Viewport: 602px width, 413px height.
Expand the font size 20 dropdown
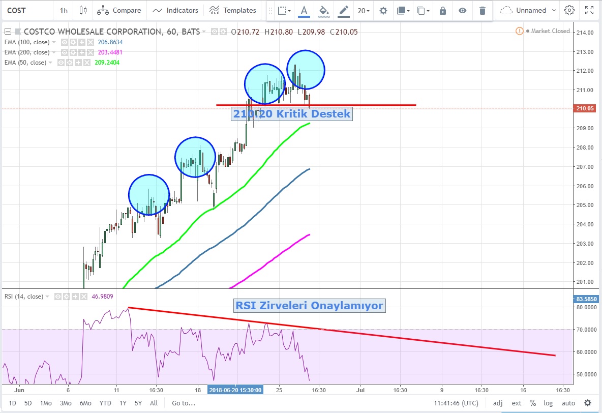[364, 10]
